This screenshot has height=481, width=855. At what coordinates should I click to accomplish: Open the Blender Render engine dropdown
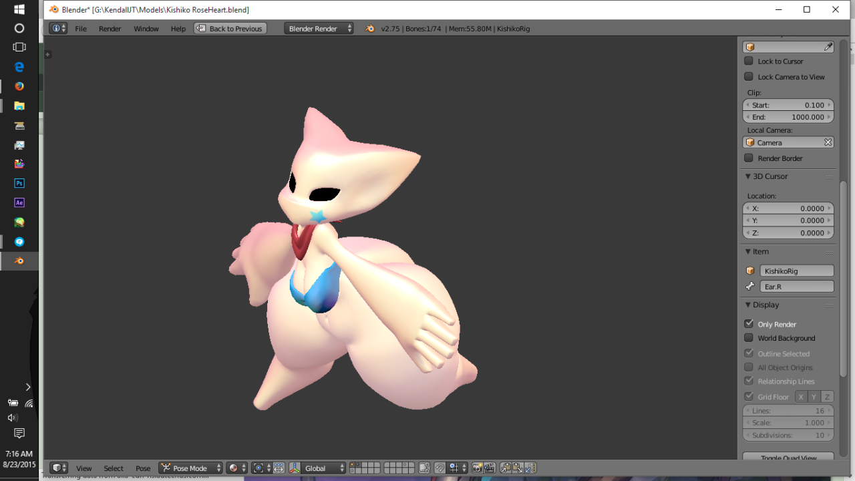pyautogui.click(x=319, y=29)
